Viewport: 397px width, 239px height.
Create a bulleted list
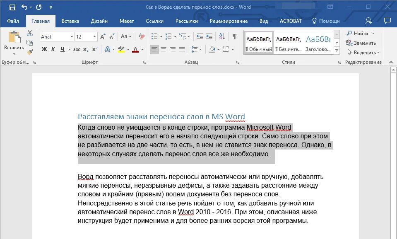(154, 36)
